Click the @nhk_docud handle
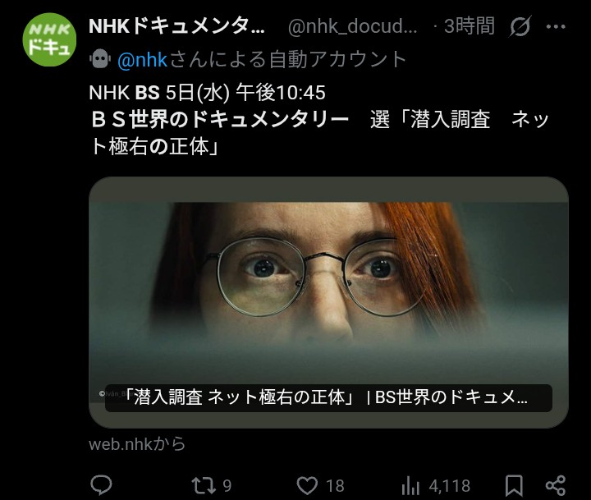Viewport: 591px width, 500px height. pos(352,26)
